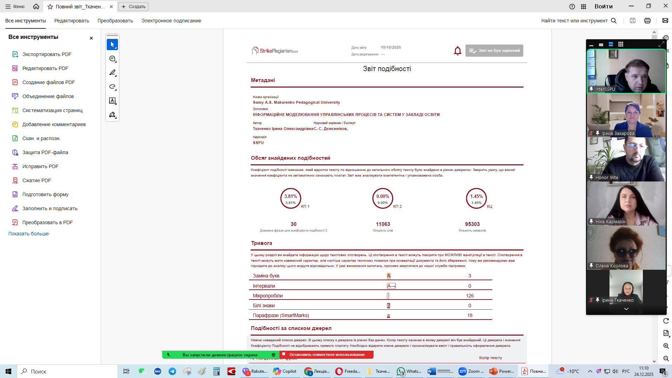
Task: Click the print icon in toolbar
Action: click(x=647, y=21)
